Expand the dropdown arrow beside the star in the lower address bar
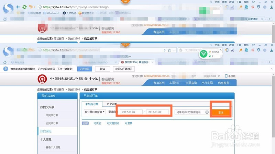The height and width of the screenshot is (154, 275). pos(174,50)
